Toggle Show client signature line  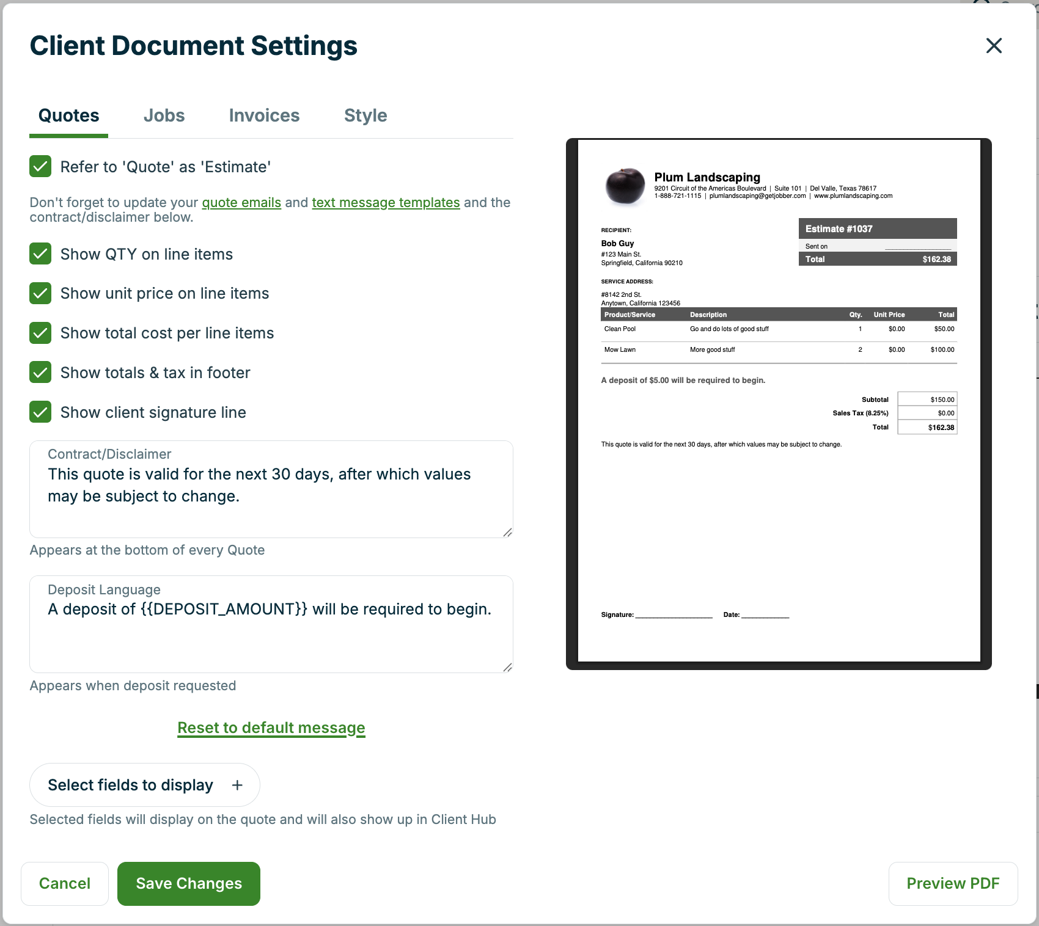point(40,412)
